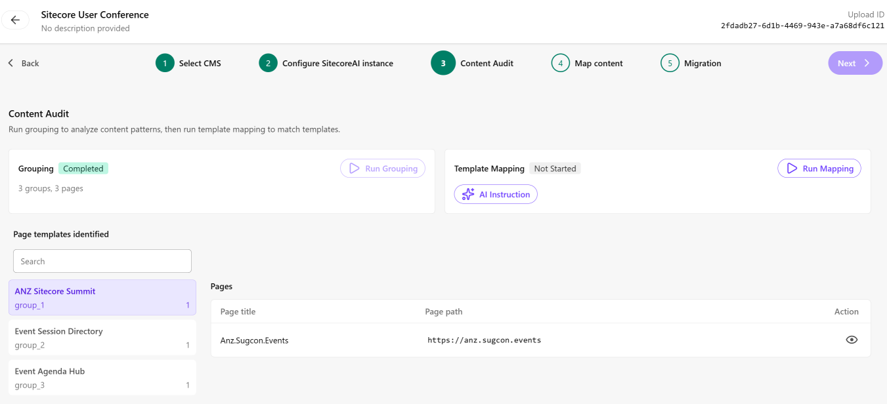Click the Completed status badge
The height and width of the screenshot is (404, 887).
click(x=83, y=169)
